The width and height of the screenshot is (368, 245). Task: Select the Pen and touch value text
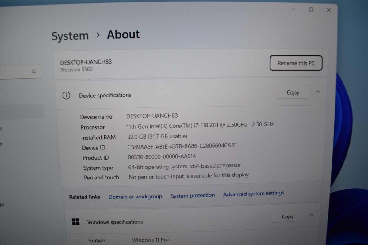(x=189, y=176)
